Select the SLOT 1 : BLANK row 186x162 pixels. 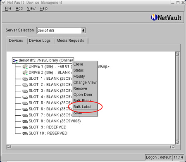50,79
